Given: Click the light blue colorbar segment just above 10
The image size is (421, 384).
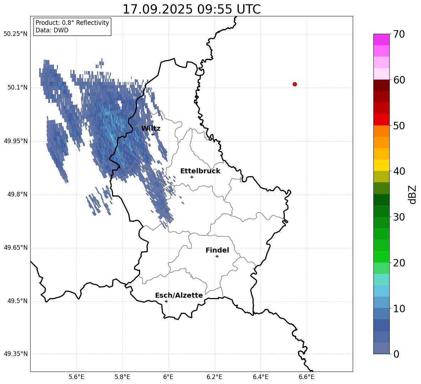Looking at the screenshot, I should point(381,303).
